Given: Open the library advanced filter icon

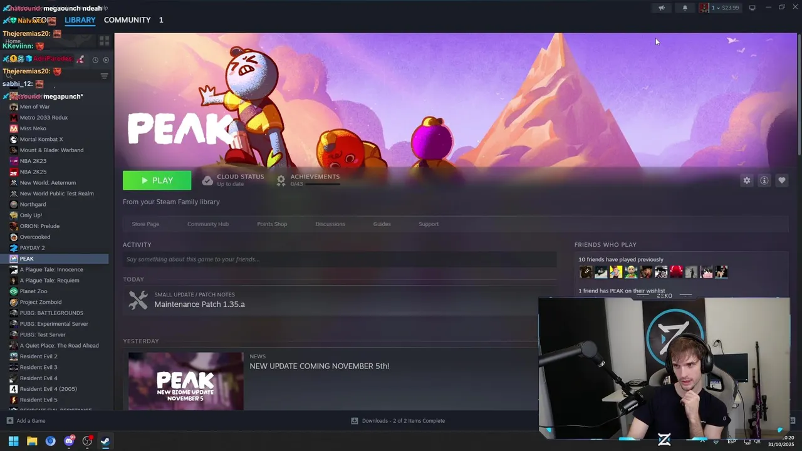Looking at the screenshot, I should point(104,76).
